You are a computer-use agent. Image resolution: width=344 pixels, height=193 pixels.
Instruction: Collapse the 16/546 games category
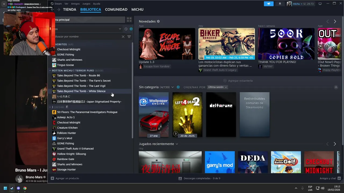50,107
